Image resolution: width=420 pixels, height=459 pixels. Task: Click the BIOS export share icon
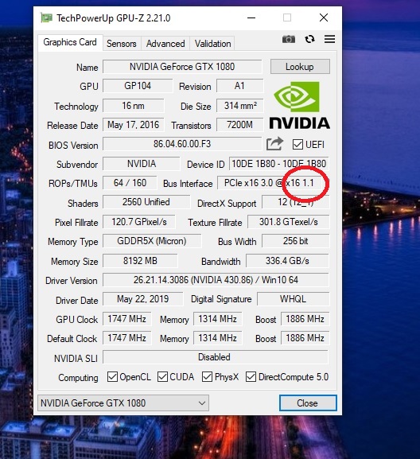(x=274, y=144)
